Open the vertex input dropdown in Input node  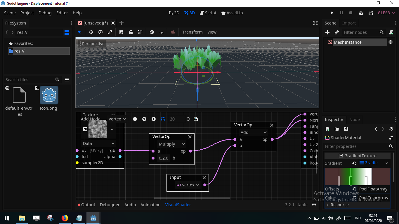[188, 185]
